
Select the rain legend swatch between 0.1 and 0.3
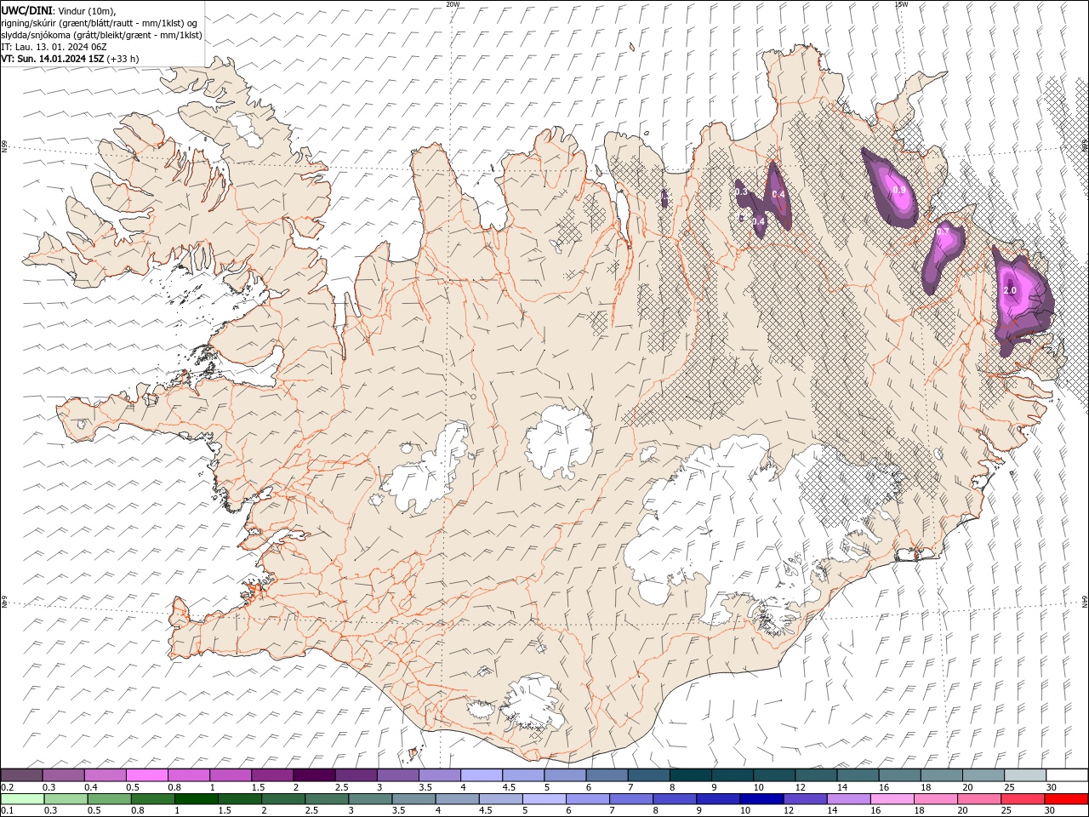point(22,799)
